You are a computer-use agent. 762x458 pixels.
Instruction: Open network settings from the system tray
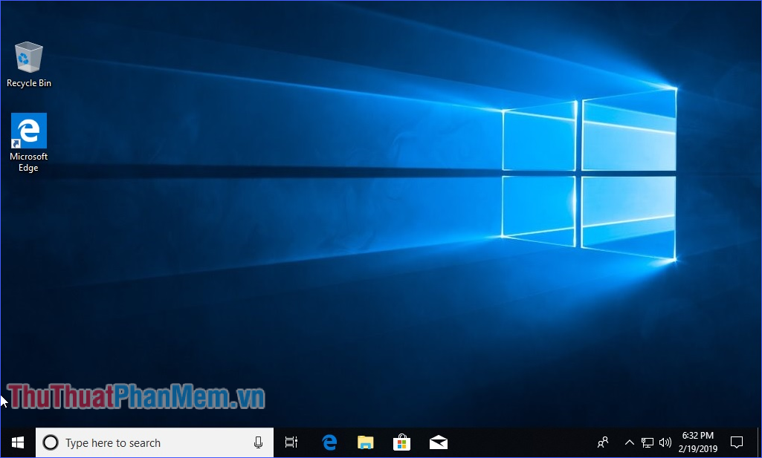pos(648,442)
